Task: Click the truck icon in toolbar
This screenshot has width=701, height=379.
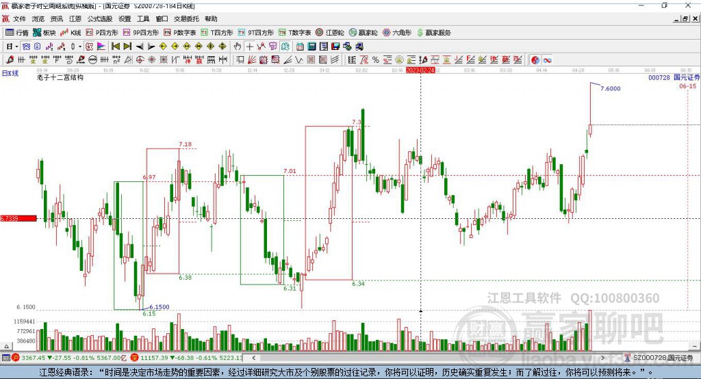Action: (x=359, y=47)
